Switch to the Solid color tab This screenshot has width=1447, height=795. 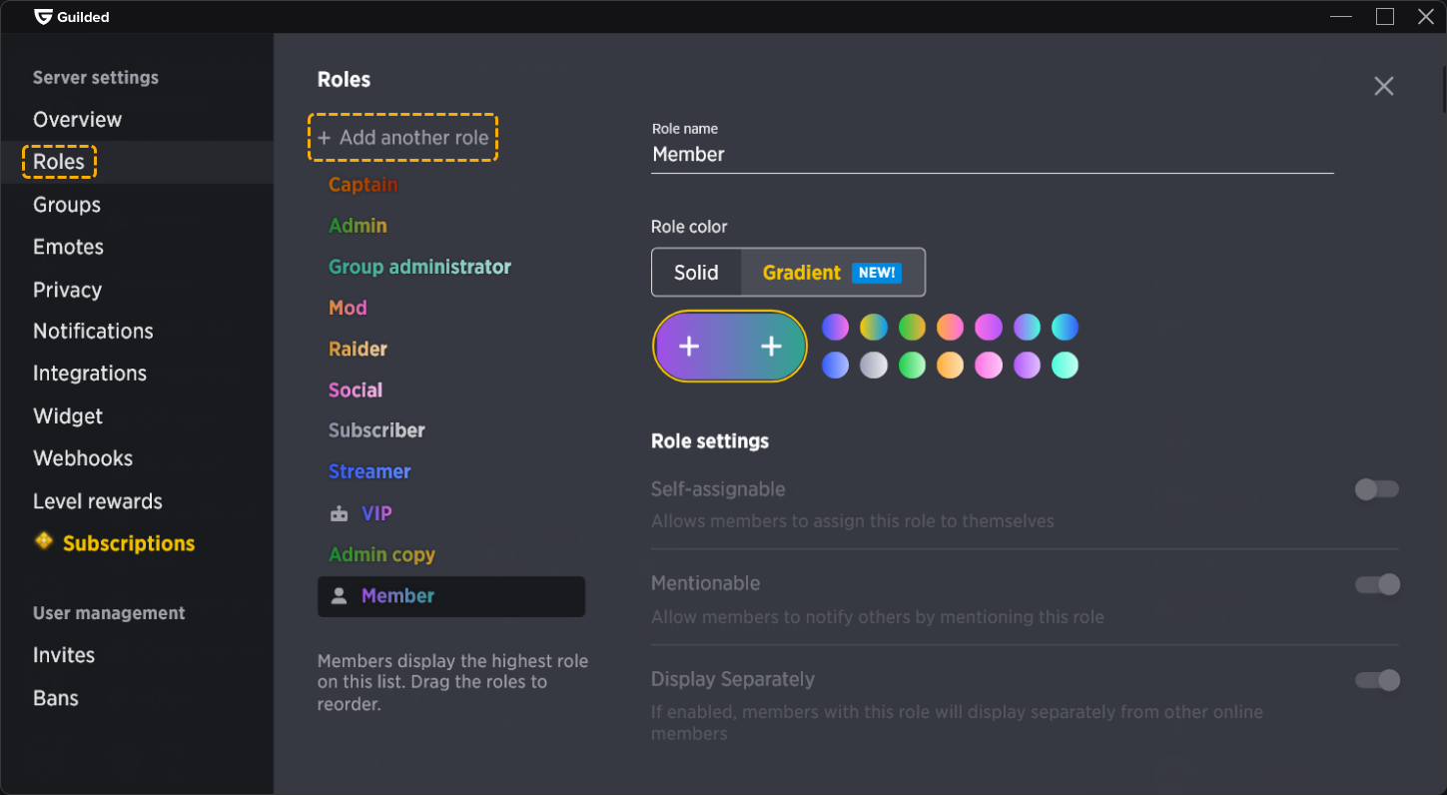[696, 272]
